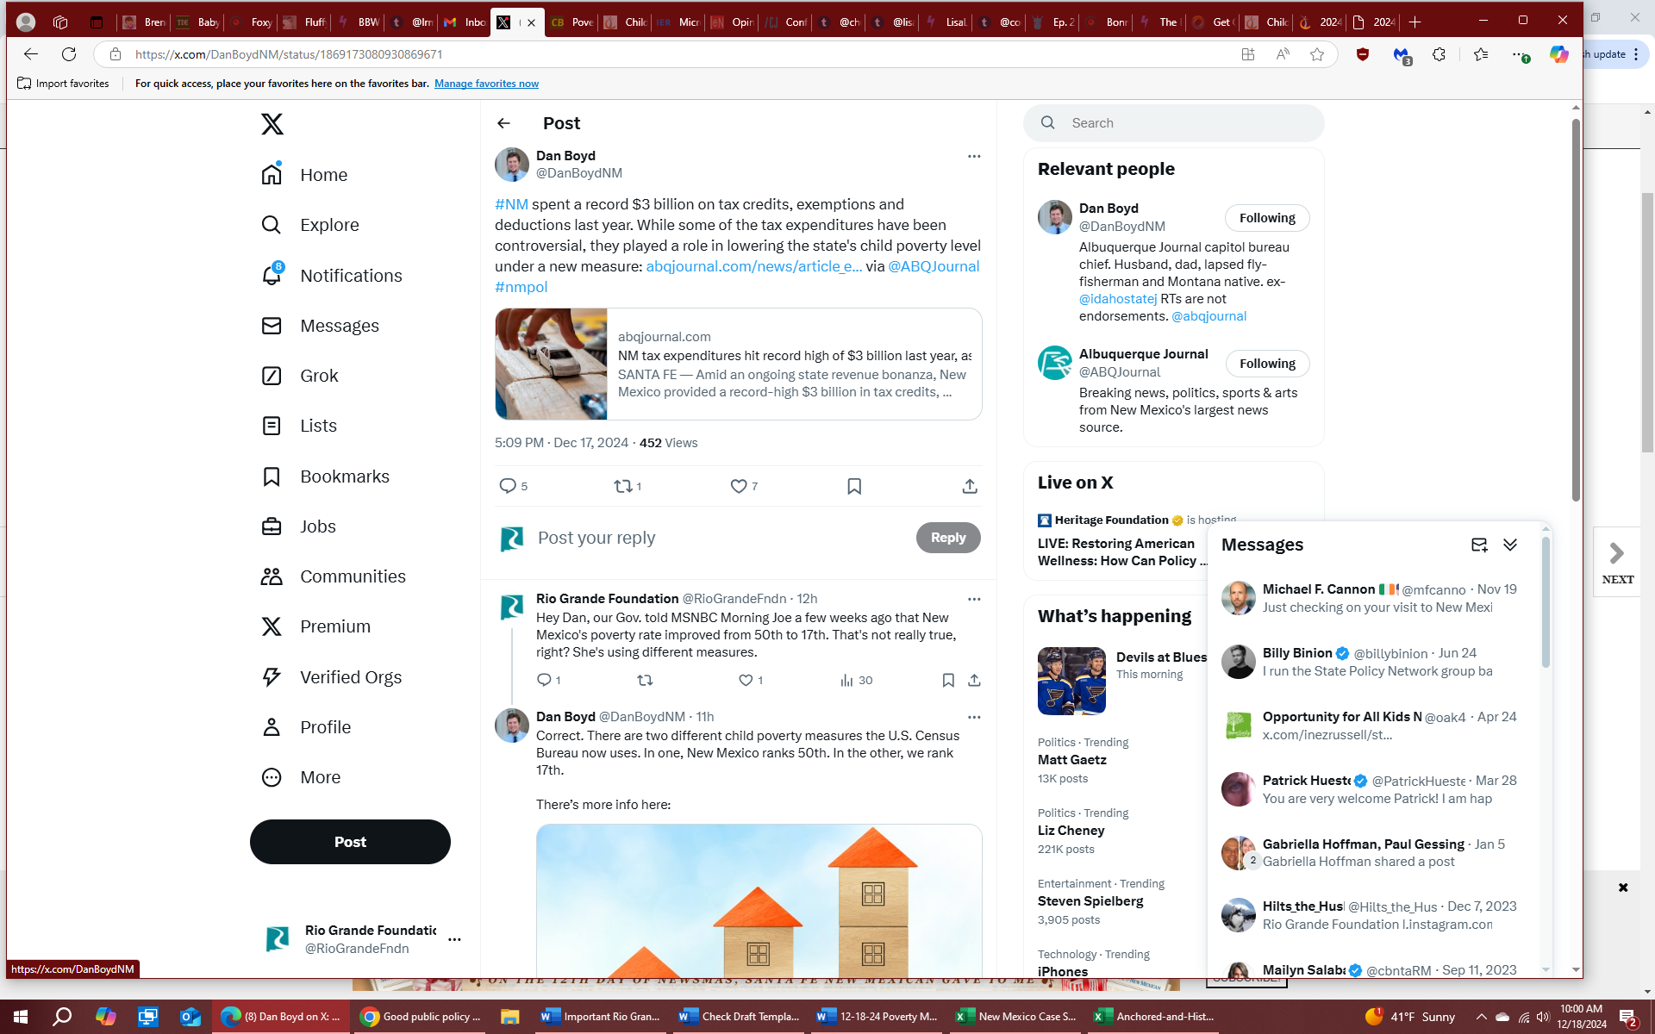Image resolution: width=1655 pixels, height=1034 pixels.
Task: Open the more options menu on the main post
Action: pos(973,156)
